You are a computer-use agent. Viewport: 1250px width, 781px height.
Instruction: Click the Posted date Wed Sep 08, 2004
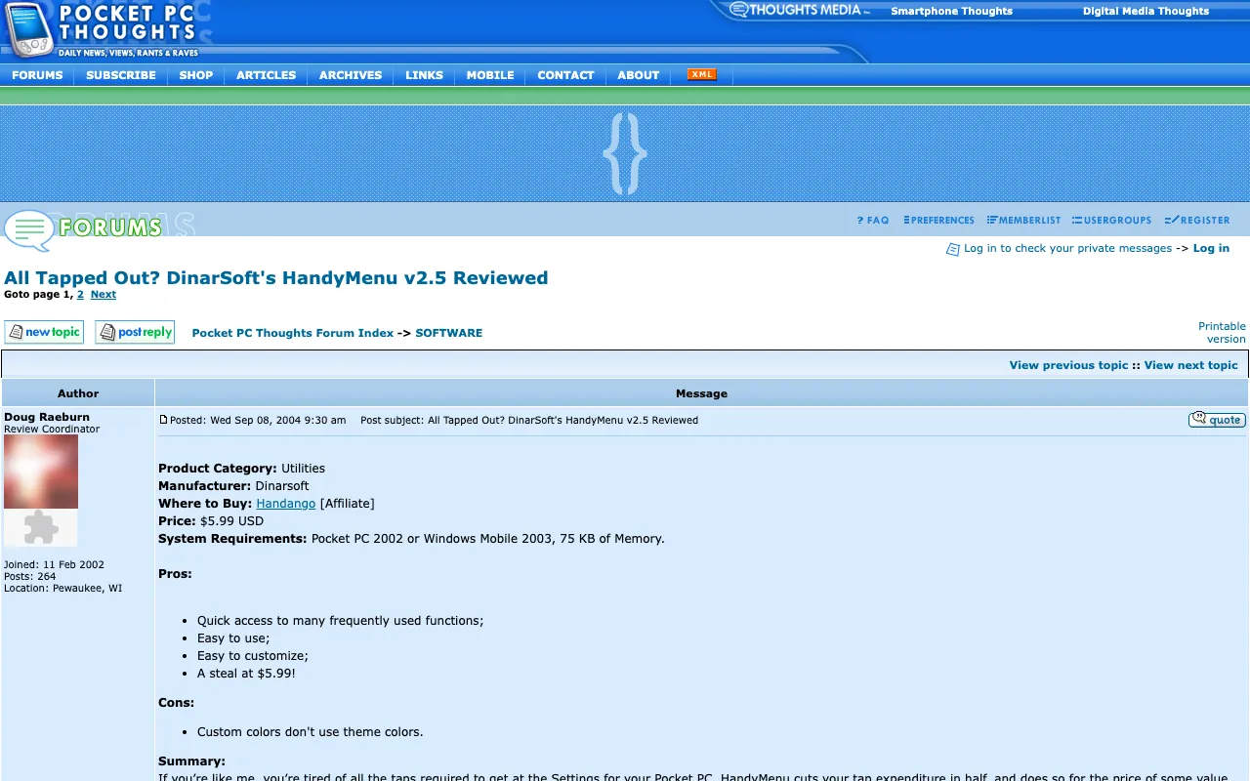(258, 421)
